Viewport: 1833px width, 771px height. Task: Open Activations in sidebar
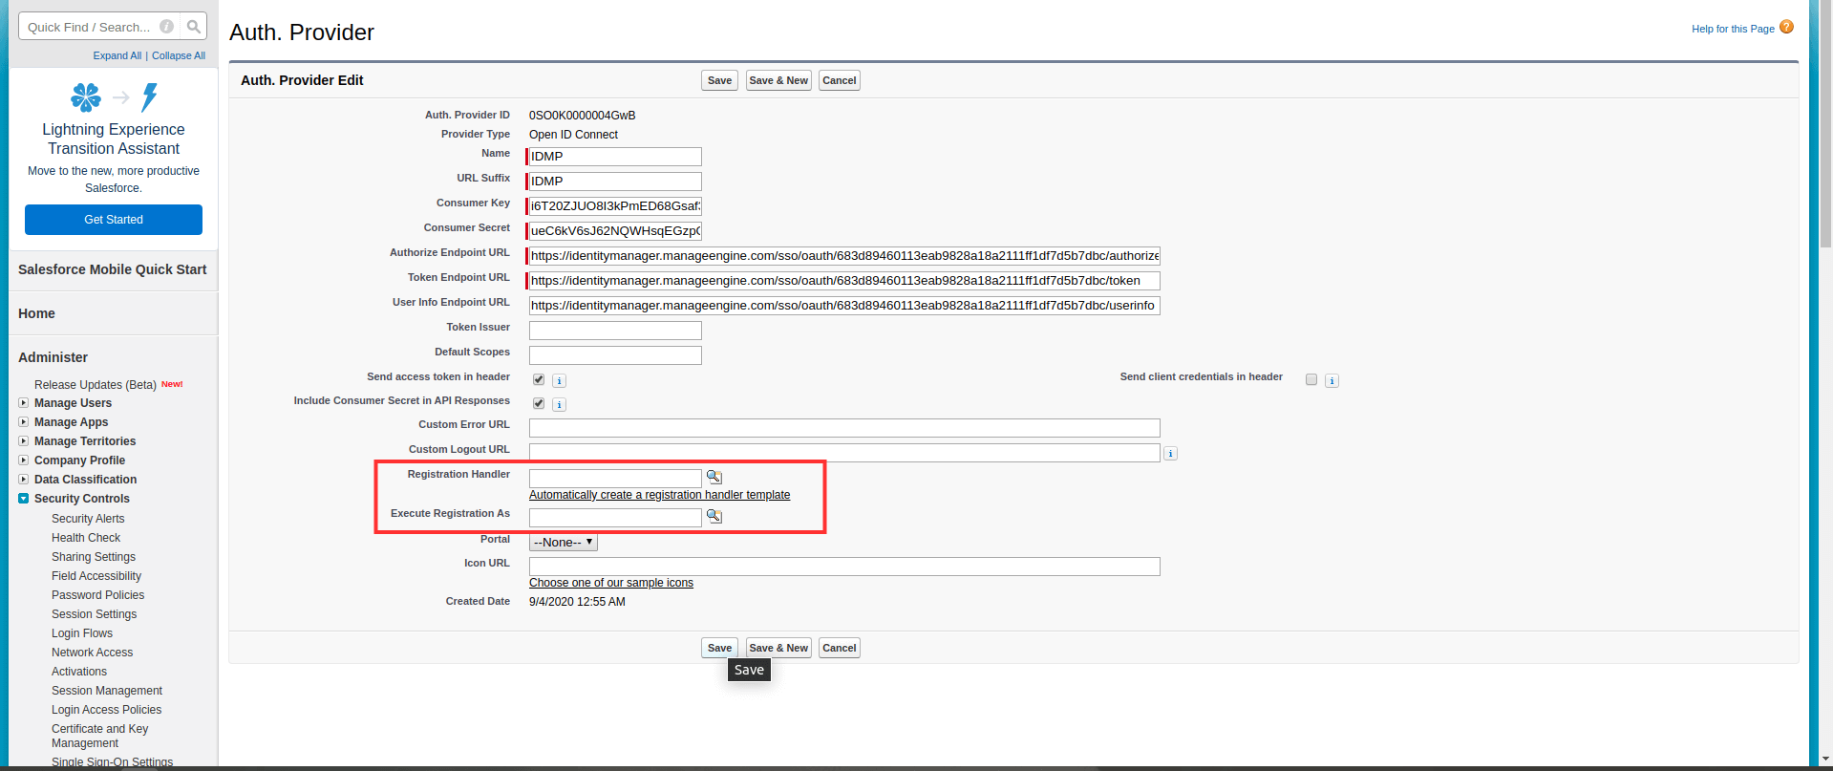[x=79, y=672]
